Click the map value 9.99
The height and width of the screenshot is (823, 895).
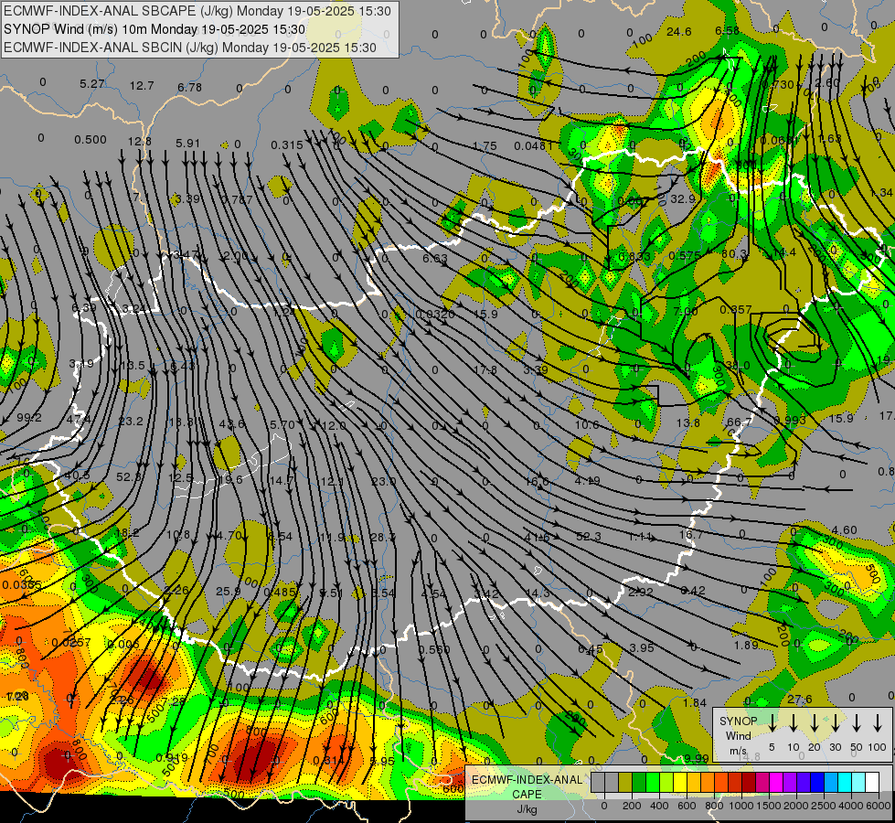[x=697, y=758]
